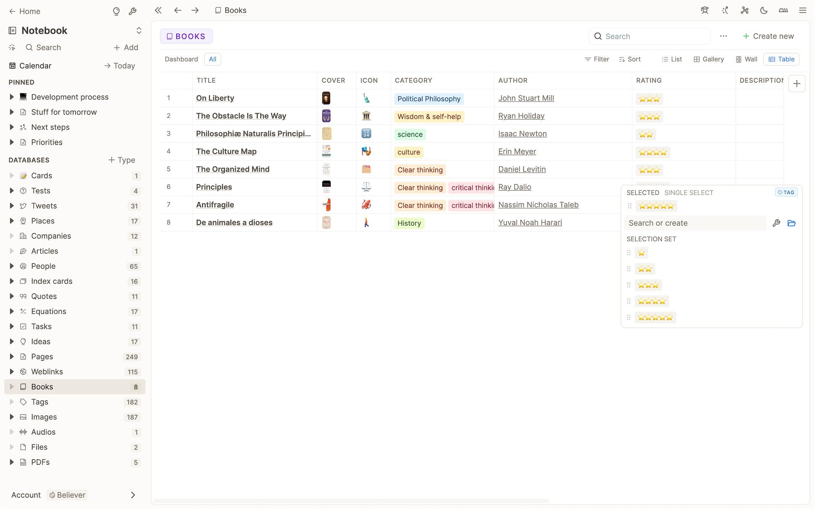Expand the Stuff for tomorrow item

point(11,112)
